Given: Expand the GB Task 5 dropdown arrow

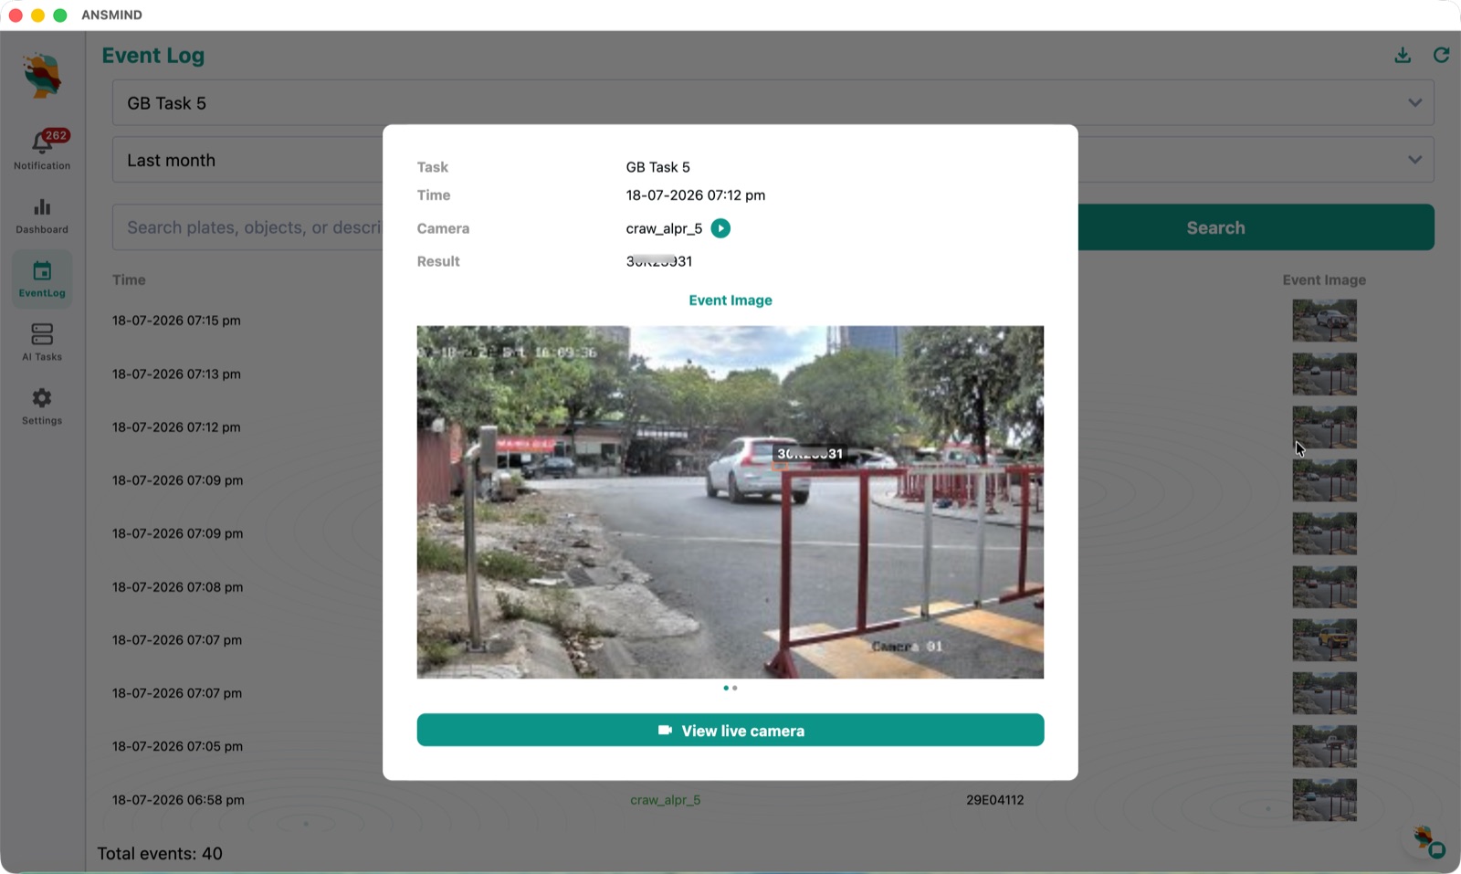Looking at the screenshot, I should tap(1414, 102).
